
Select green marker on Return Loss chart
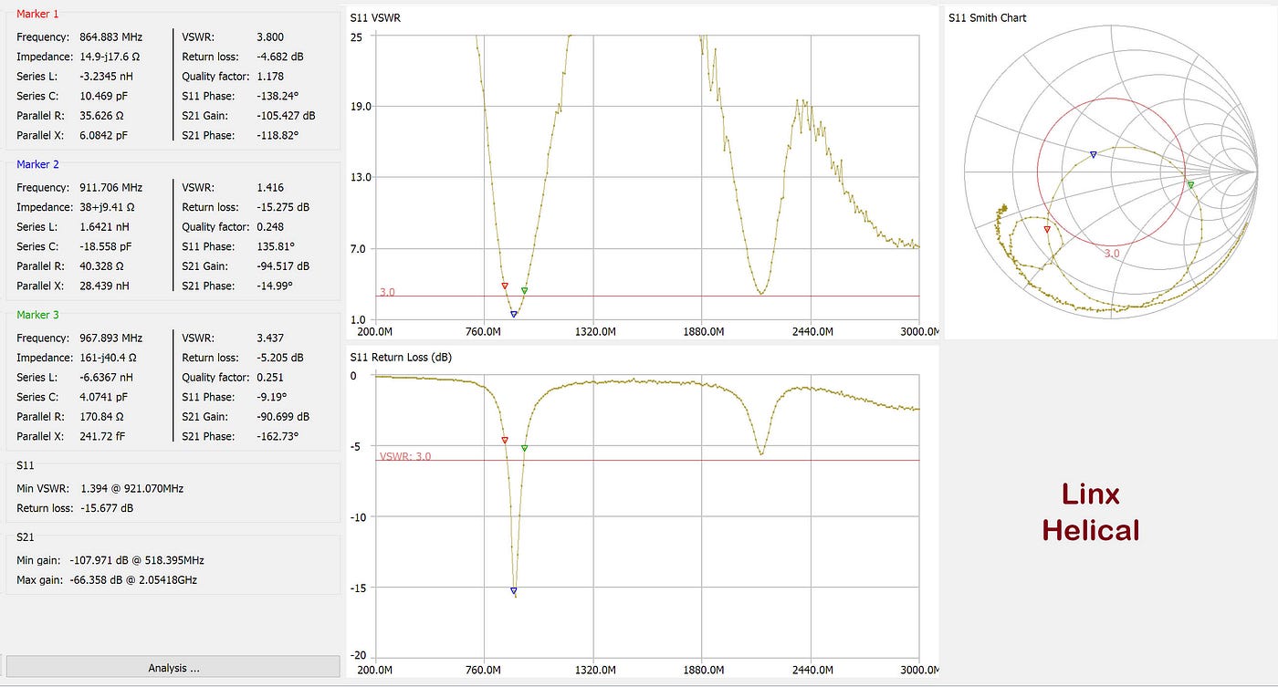click(x=524, y=448)
